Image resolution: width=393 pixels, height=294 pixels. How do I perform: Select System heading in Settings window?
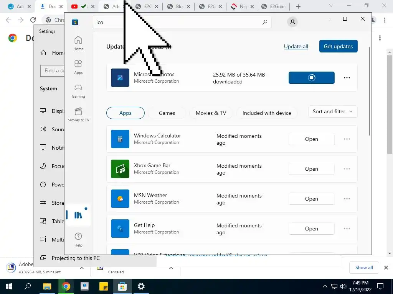point(48,88)
